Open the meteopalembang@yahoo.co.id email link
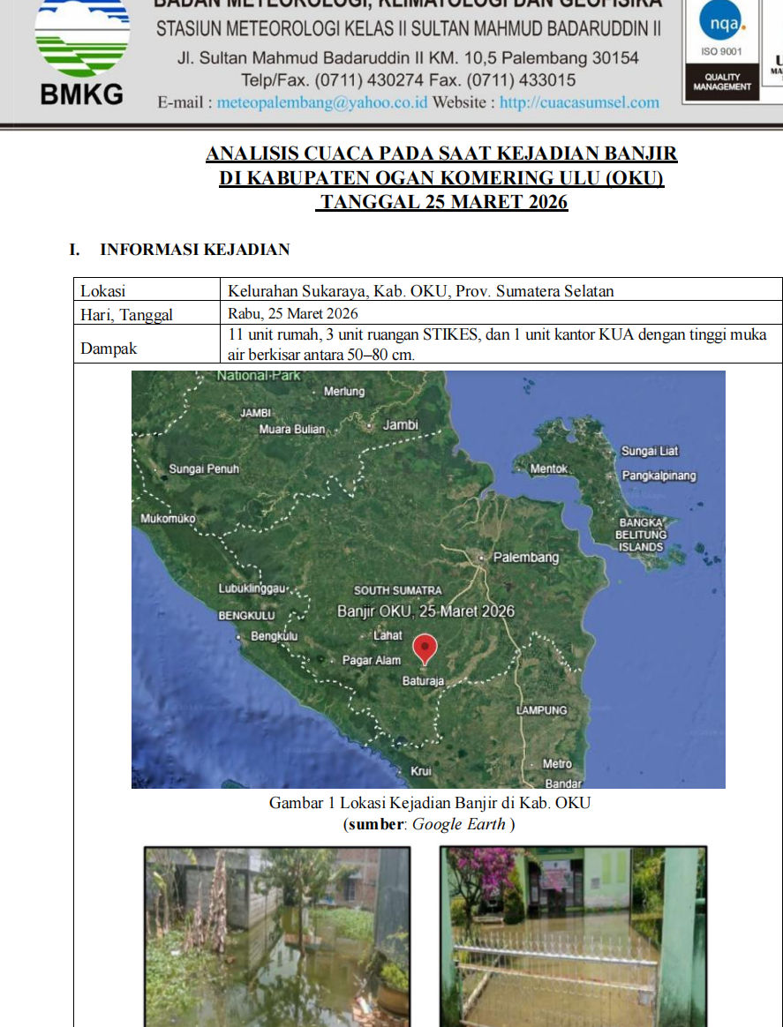The width and height of the screenshot is (783, 1027). click(x=322, y=102)
